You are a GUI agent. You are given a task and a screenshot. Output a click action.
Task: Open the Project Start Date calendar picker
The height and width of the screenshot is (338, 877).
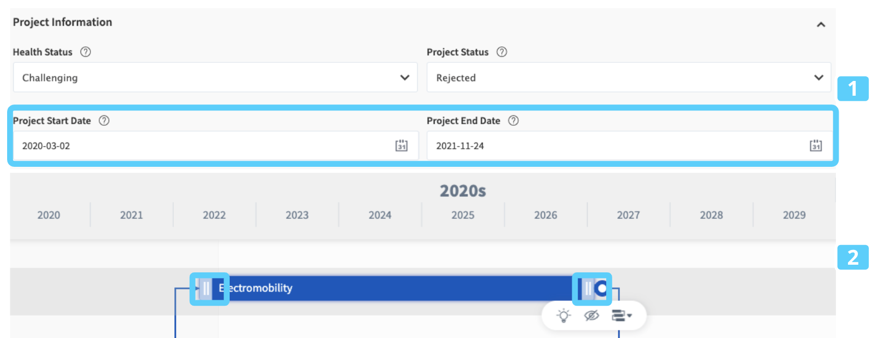pos(401,145)
